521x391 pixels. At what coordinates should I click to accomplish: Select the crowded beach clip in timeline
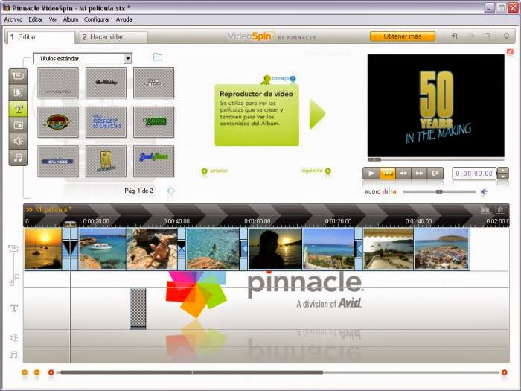coord(441,249)
